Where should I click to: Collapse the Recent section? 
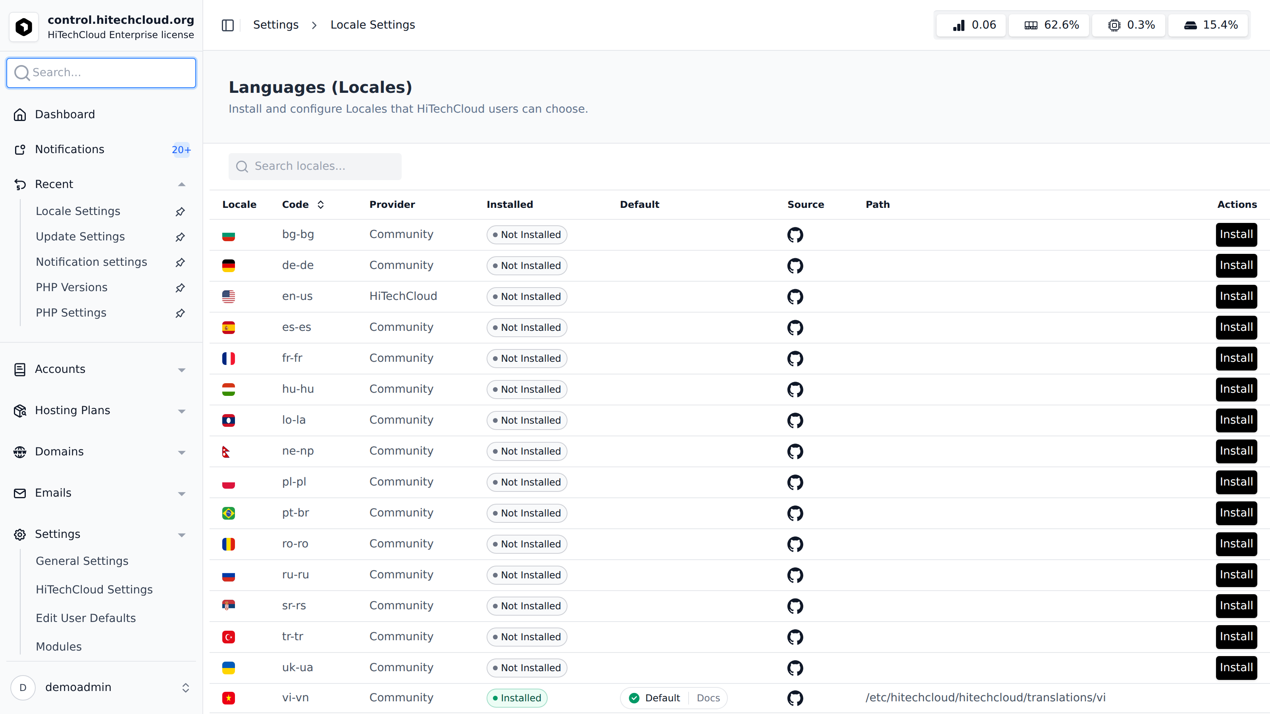(x=181, y=184)
